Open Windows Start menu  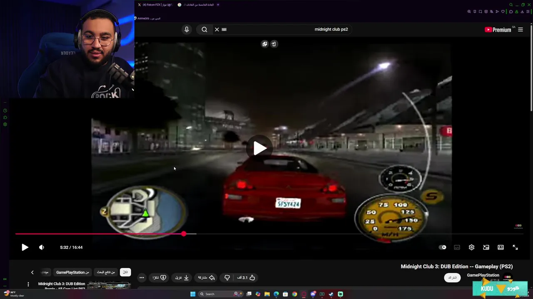pos(193,294)
